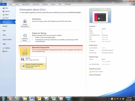Click the Save icon in backstage sidebar
This screenshot has height=101, width=135.
(x=4, y=8)
